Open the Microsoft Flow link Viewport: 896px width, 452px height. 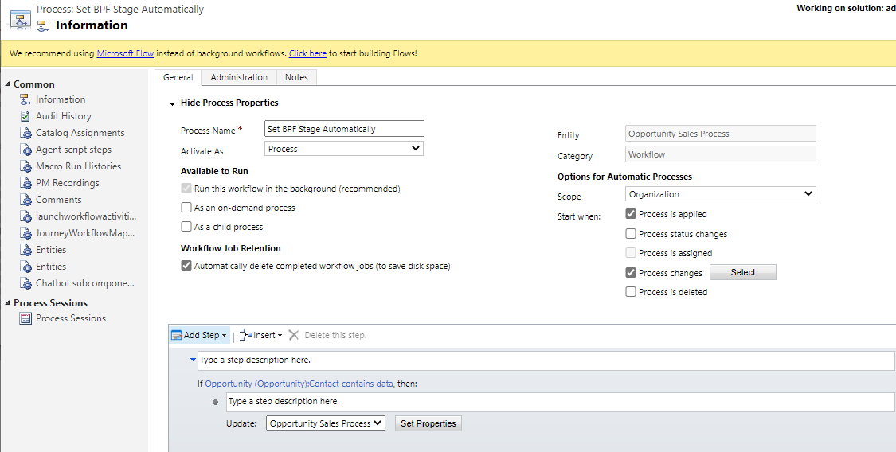125,53
